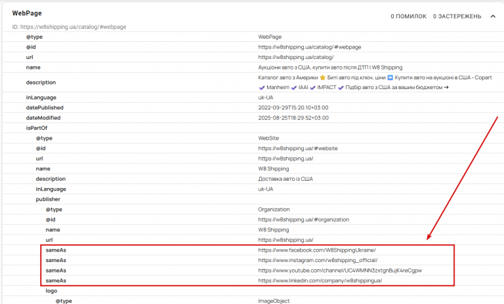Collapse the WebPage section with the chevron
Image resolution: width=504 pixels, height=304 pixels.
coord(493,16)
